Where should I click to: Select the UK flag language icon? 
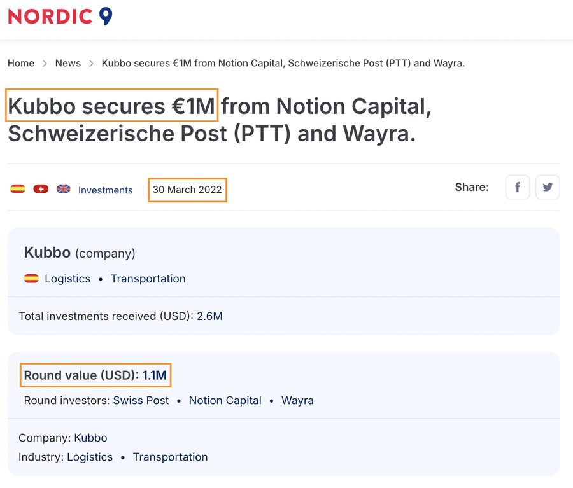coord(63,188)
